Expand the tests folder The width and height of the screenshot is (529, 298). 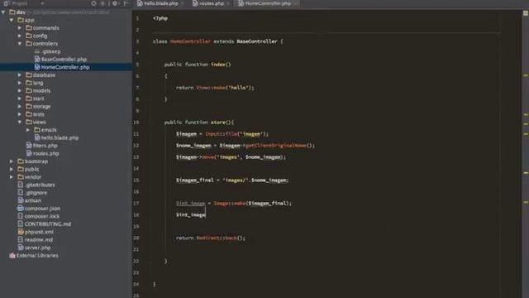click(x=20, y=114)
